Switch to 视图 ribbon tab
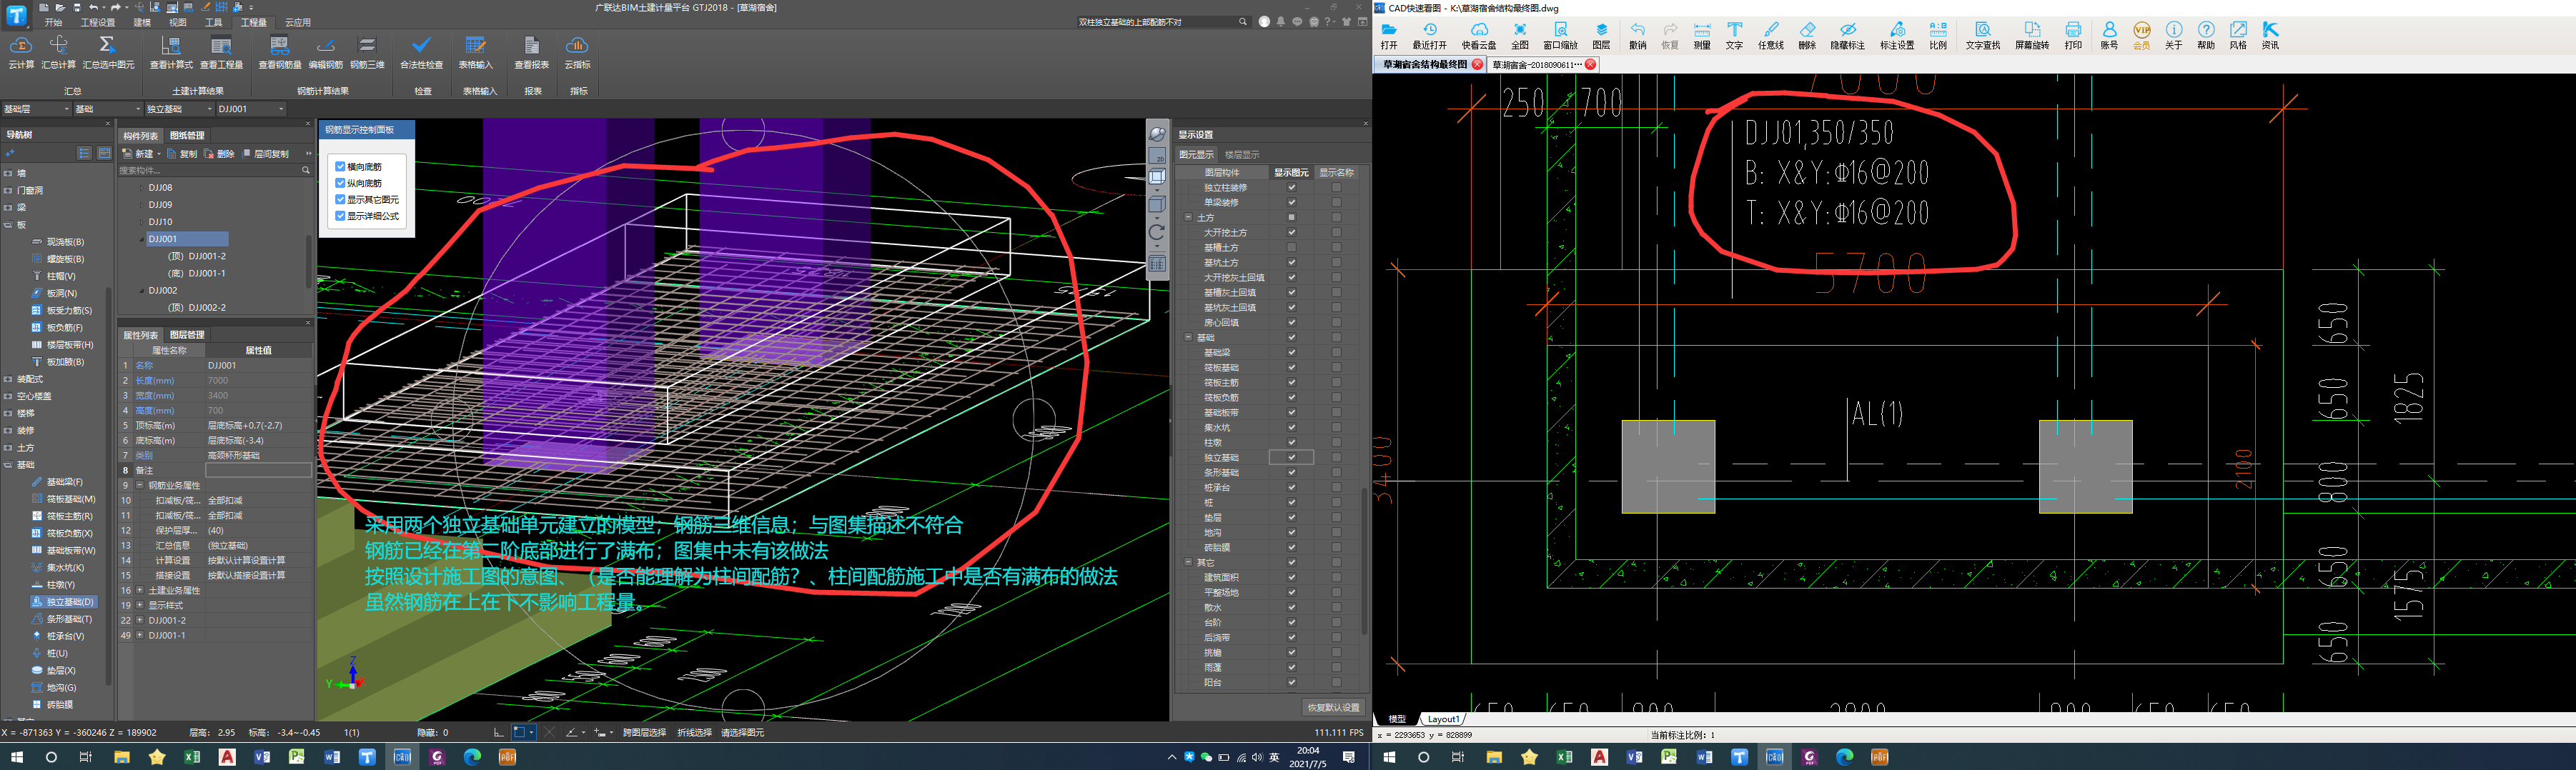The width and height of the screenshot is (2576, 770). pos(178,22)
